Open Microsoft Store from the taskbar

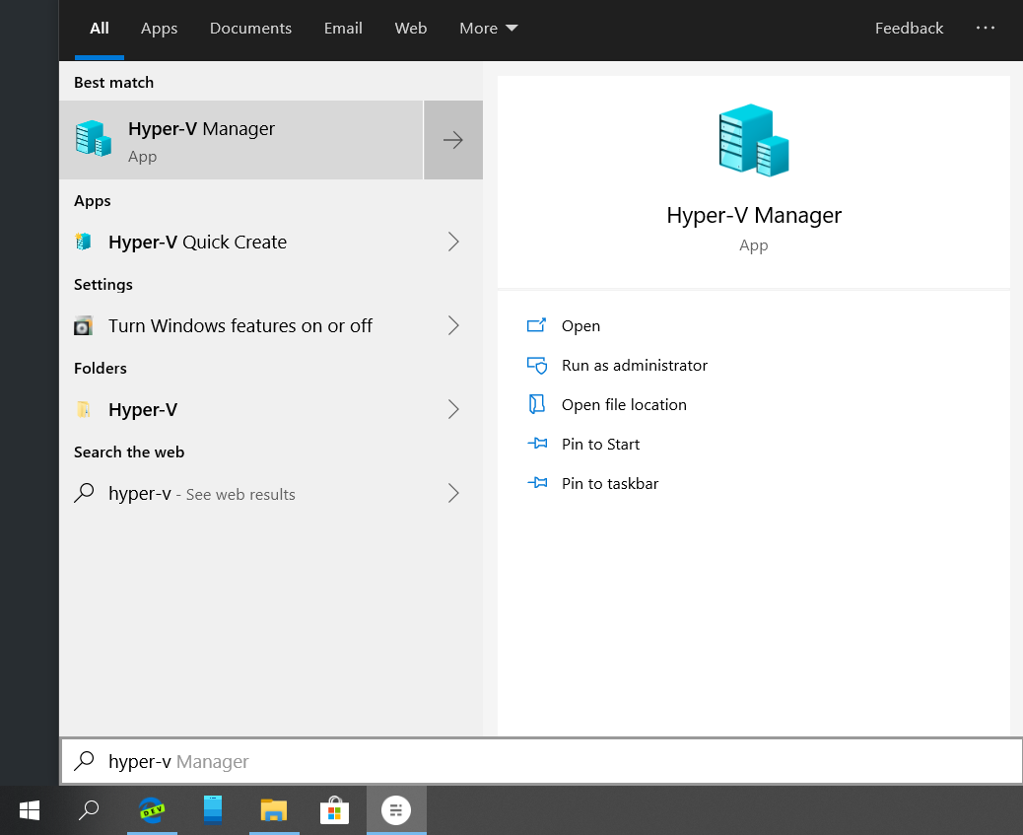[x=335, y=810]
